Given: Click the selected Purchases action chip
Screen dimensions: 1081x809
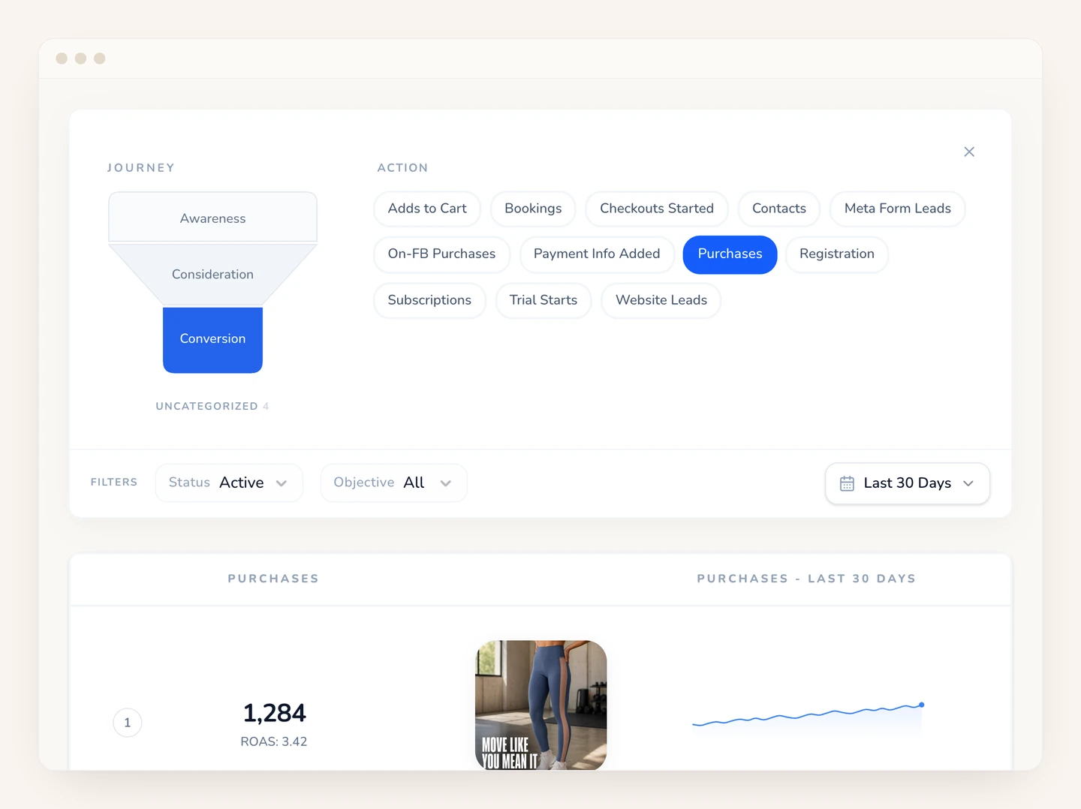Looking at the screenshot, I should pyautogui.click(x=730, y=254).
